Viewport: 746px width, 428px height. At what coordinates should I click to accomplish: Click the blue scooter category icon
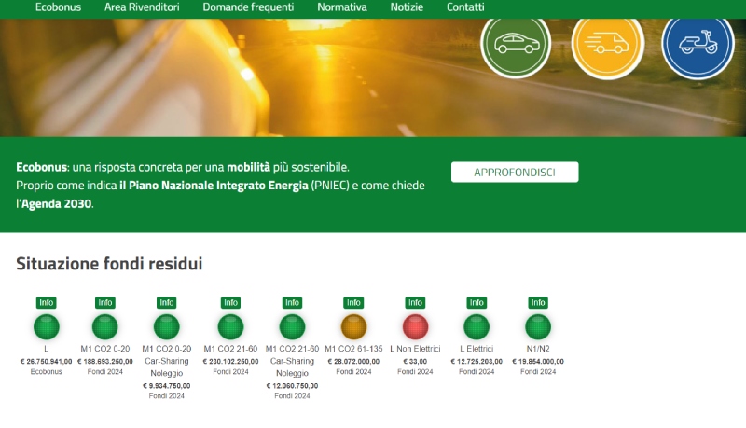698,44
